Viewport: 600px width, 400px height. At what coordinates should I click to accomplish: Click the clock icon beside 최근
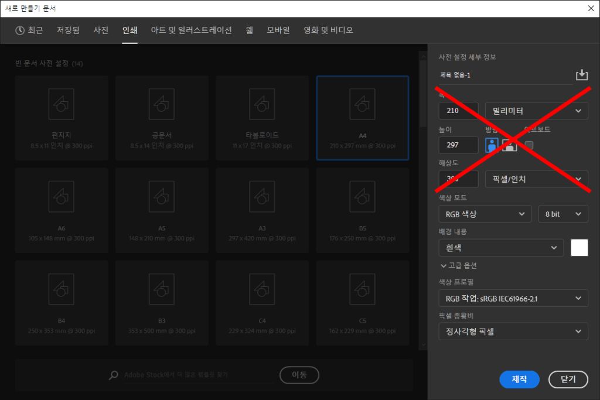tap(20, 30)
